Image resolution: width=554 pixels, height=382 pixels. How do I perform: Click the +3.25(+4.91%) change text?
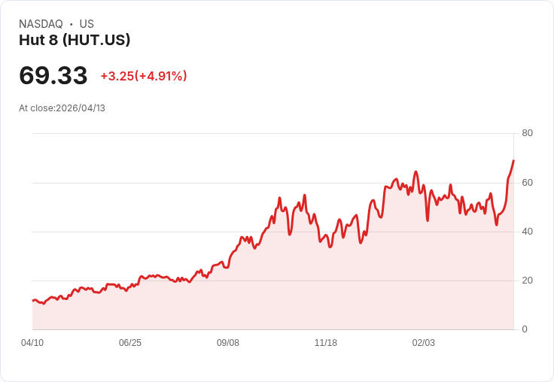point(143,76)
